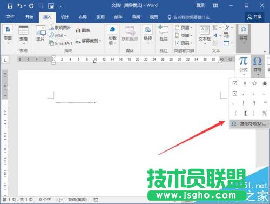
Task: Click the 图表 chart icon
Action: click(x=83, y=30)
